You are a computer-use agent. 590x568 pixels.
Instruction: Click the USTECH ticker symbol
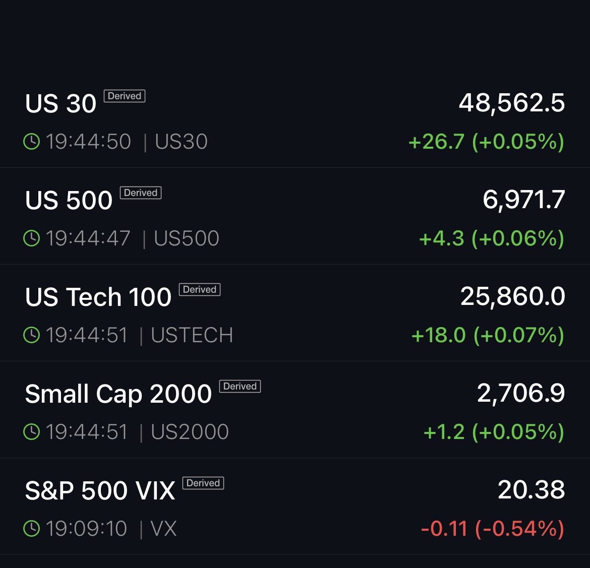(x=192, y=335)
